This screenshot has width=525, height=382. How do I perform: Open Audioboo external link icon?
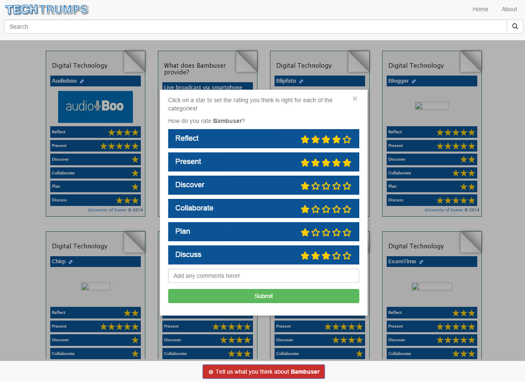click(x=82, y=81)
